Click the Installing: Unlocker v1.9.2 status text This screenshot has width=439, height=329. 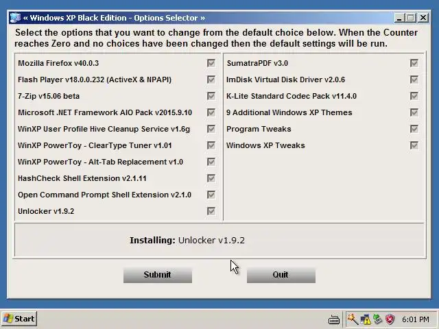[187, 241]
